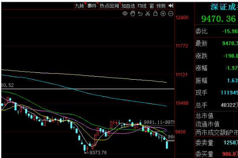Open the 预测 forecast option
The image size is (238, 158).
click(161, 6)
